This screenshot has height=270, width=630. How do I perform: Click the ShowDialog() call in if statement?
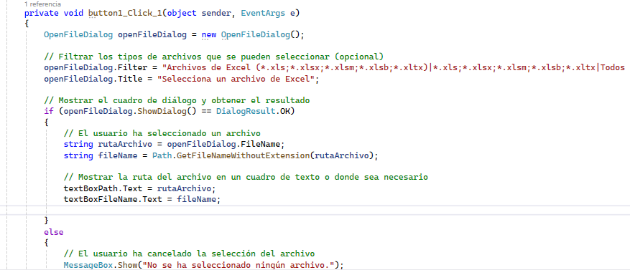coord(162,111)
